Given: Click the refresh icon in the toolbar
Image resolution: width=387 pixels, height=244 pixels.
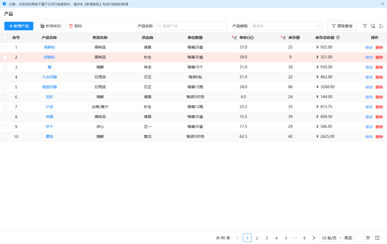Looking at the screenshot, I should [x=381, y=26].
